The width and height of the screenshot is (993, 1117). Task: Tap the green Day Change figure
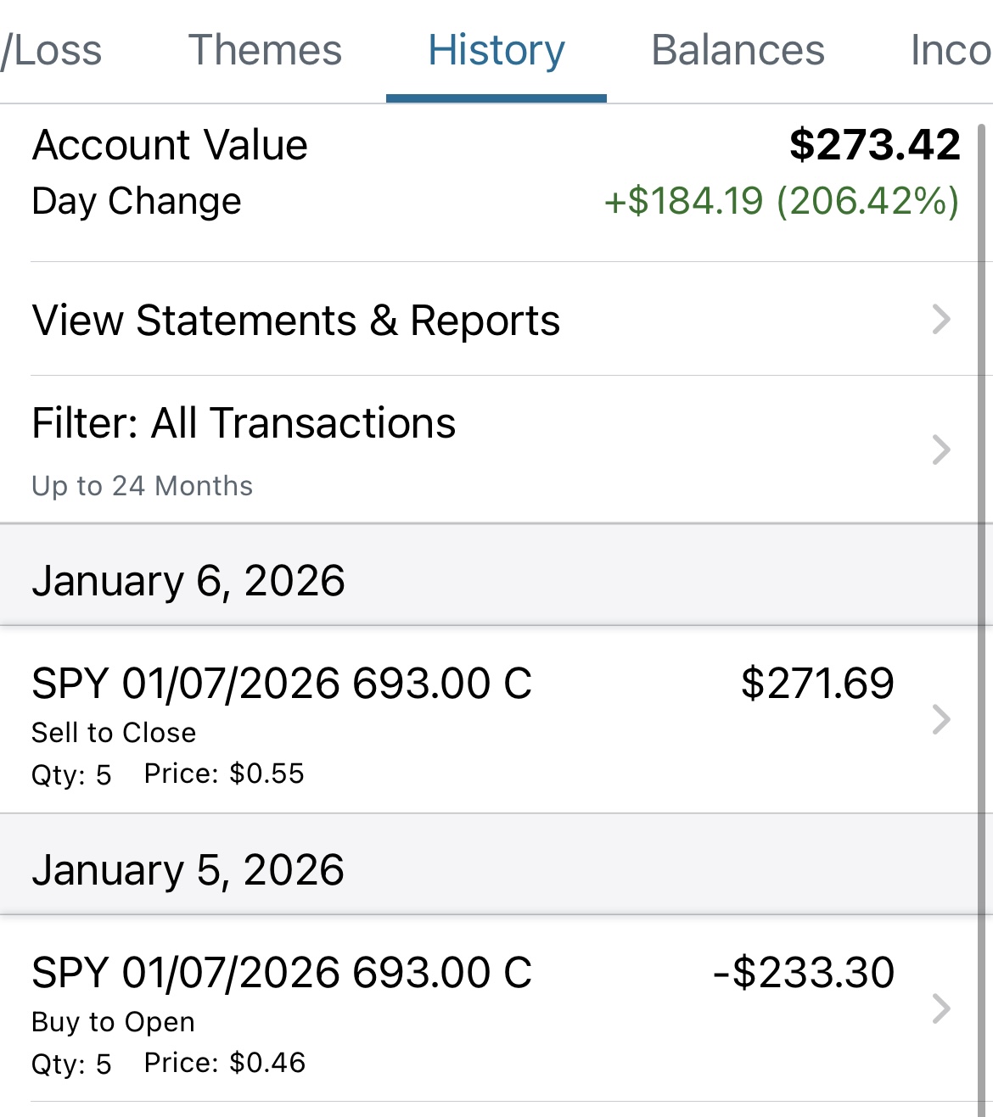click(x=782, y=202)
